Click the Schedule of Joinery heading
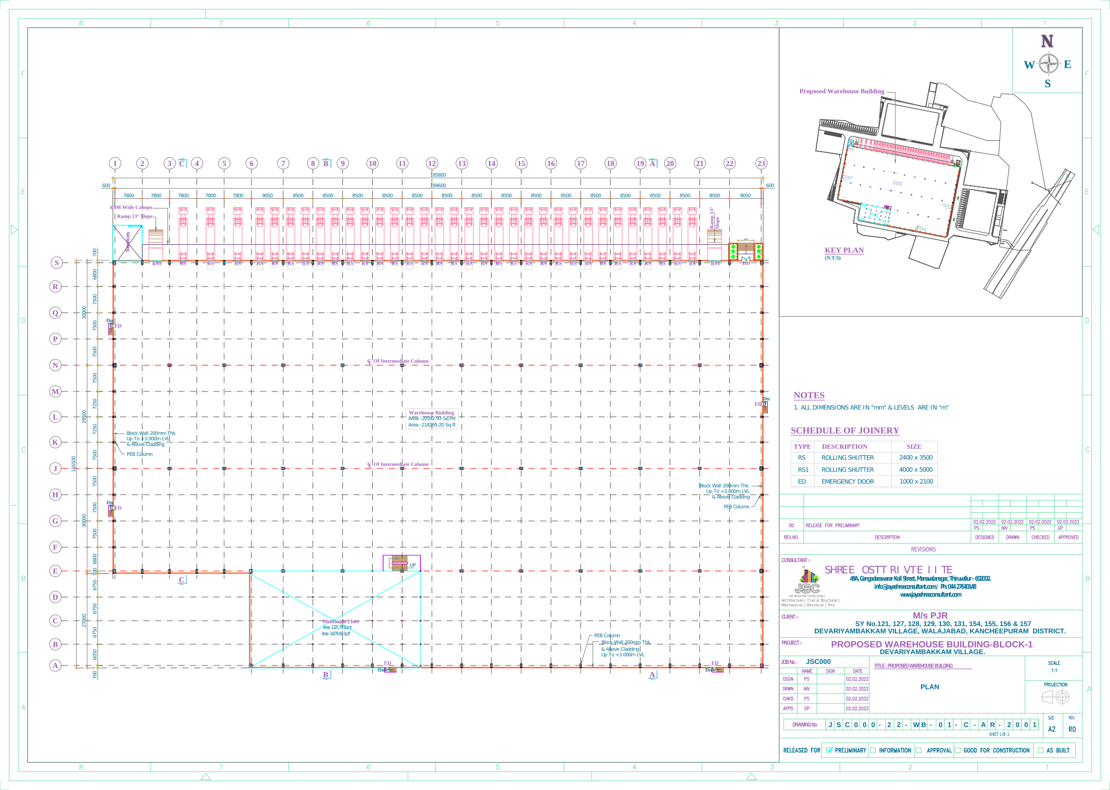Viewport: 1110px width, 790px height. pyautogui.click(x=845, y=430)
